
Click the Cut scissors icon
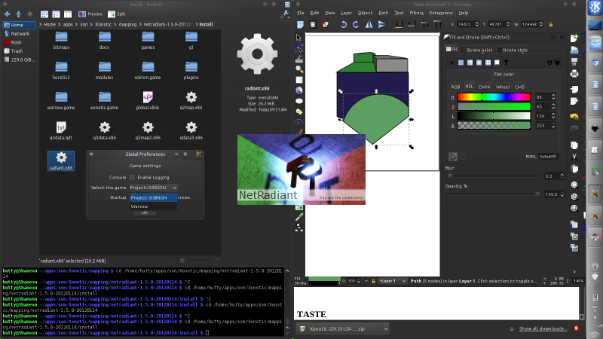(574, 157)
